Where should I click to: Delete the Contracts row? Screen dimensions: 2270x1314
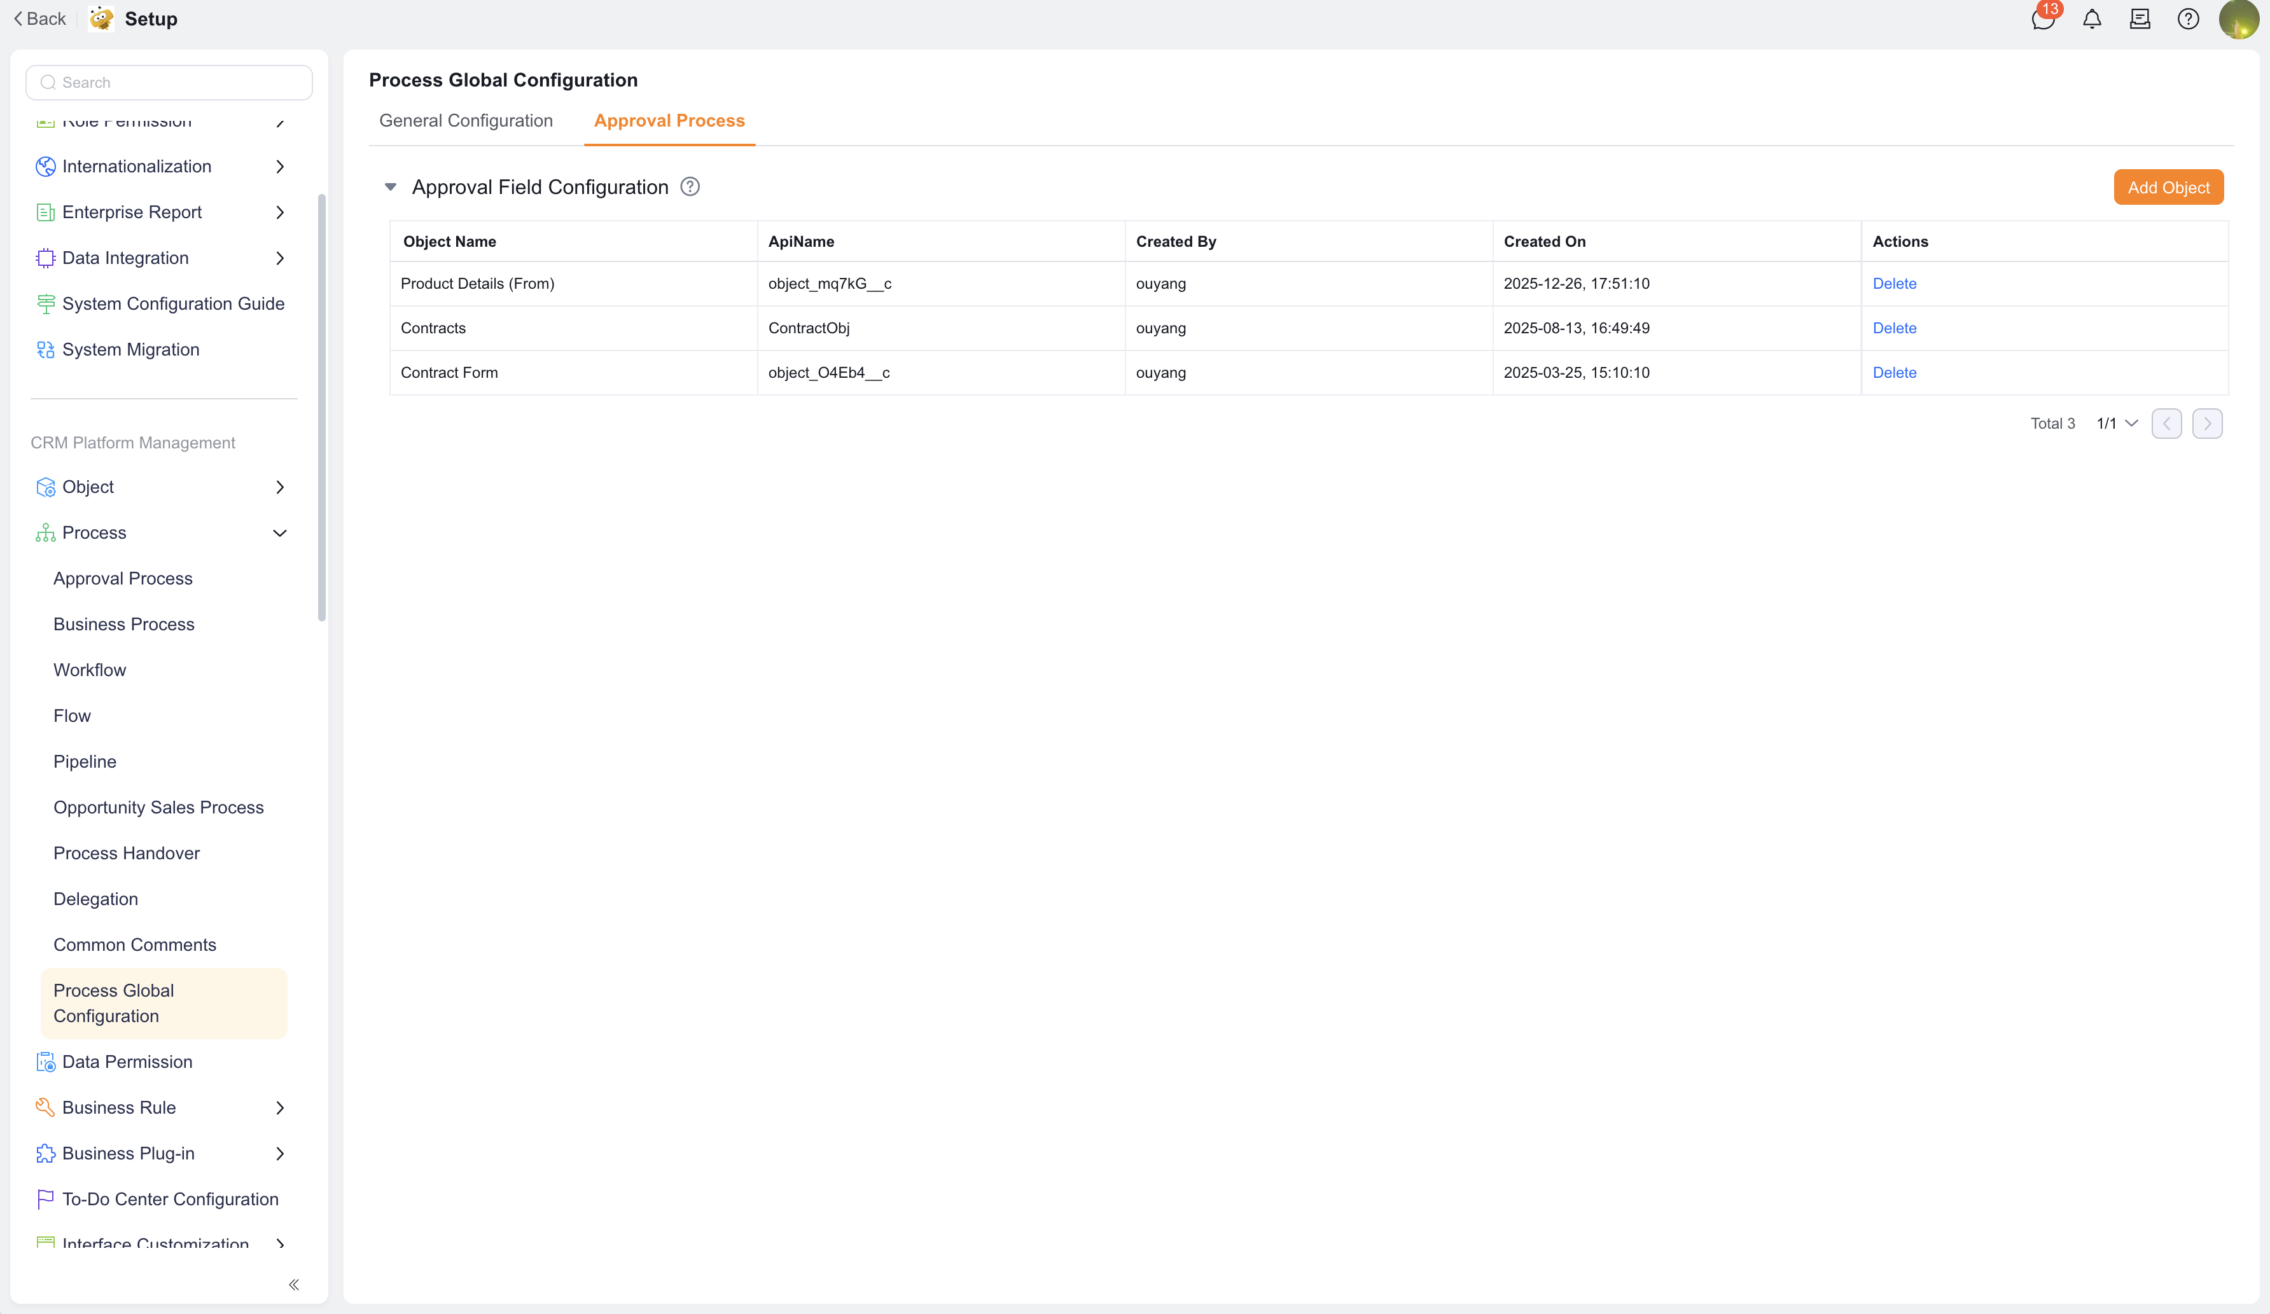(1895, 328)
